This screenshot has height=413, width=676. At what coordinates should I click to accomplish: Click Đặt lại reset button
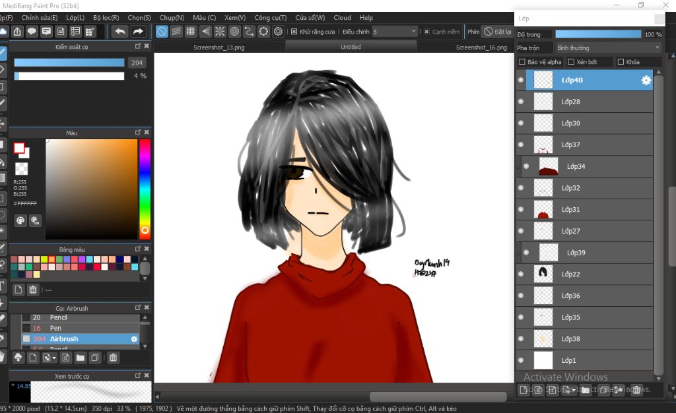pyautogui.click(x=497, y=32)
